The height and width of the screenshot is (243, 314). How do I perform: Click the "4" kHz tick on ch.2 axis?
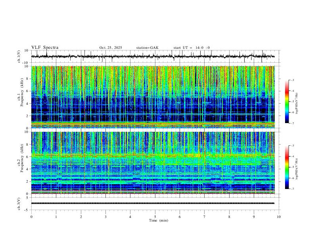tap(28, 169)
